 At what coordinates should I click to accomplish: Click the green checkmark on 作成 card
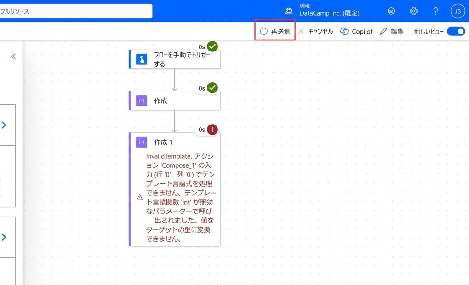point(212,88)
